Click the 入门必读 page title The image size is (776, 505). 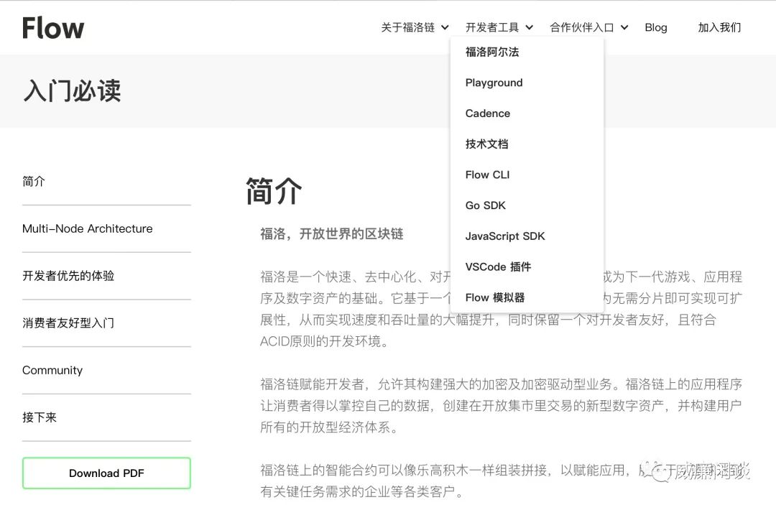73,91
